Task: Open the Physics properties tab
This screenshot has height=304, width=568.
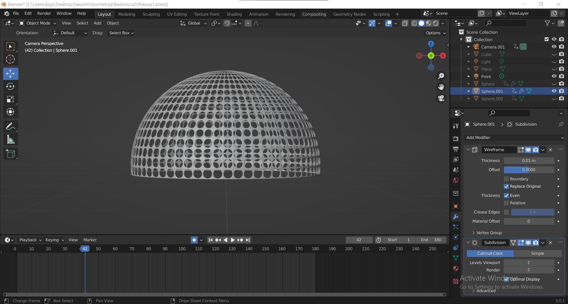Action: 456,237
